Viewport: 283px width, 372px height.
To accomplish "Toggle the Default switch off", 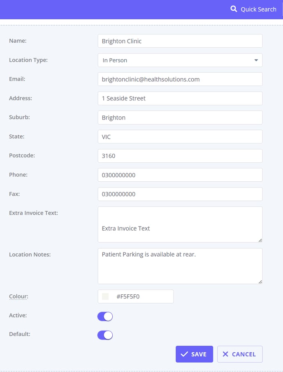I will point(105,335).
